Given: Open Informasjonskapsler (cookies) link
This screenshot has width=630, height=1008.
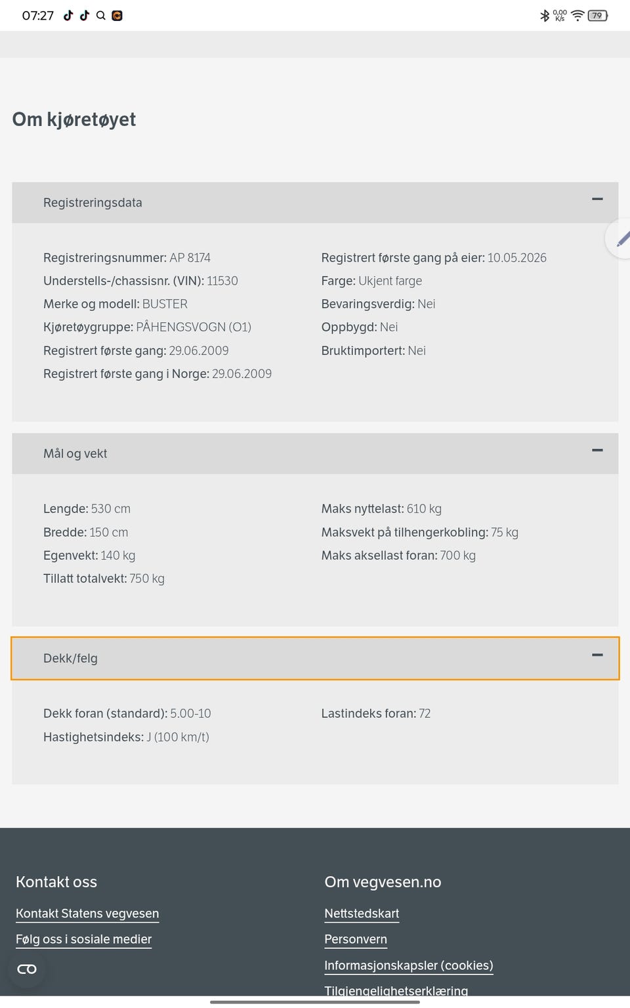Looking at the screenshot, I should click(409, 965).
